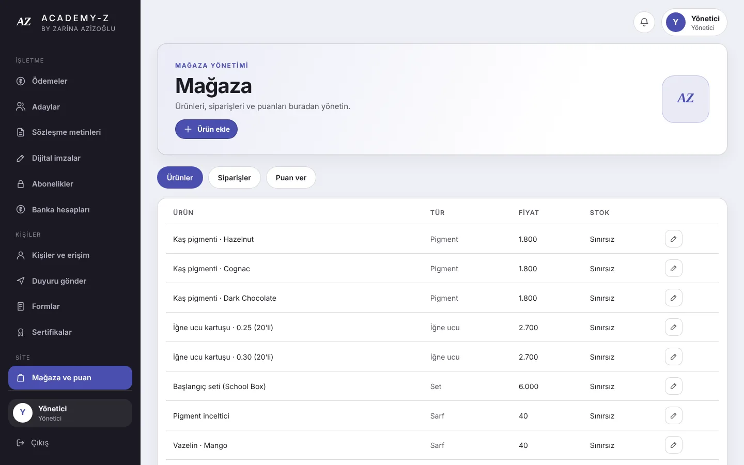Viewport: 744px width, 465px height.
Task: Add a product with Ürün ekle
Action: (206, 129)
